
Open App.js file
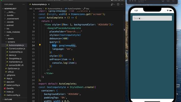pyautogui.click(x=9, y=78)
